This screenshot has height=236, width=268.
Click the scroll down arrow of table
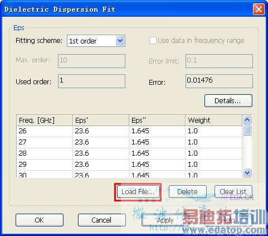click(247, 173)
